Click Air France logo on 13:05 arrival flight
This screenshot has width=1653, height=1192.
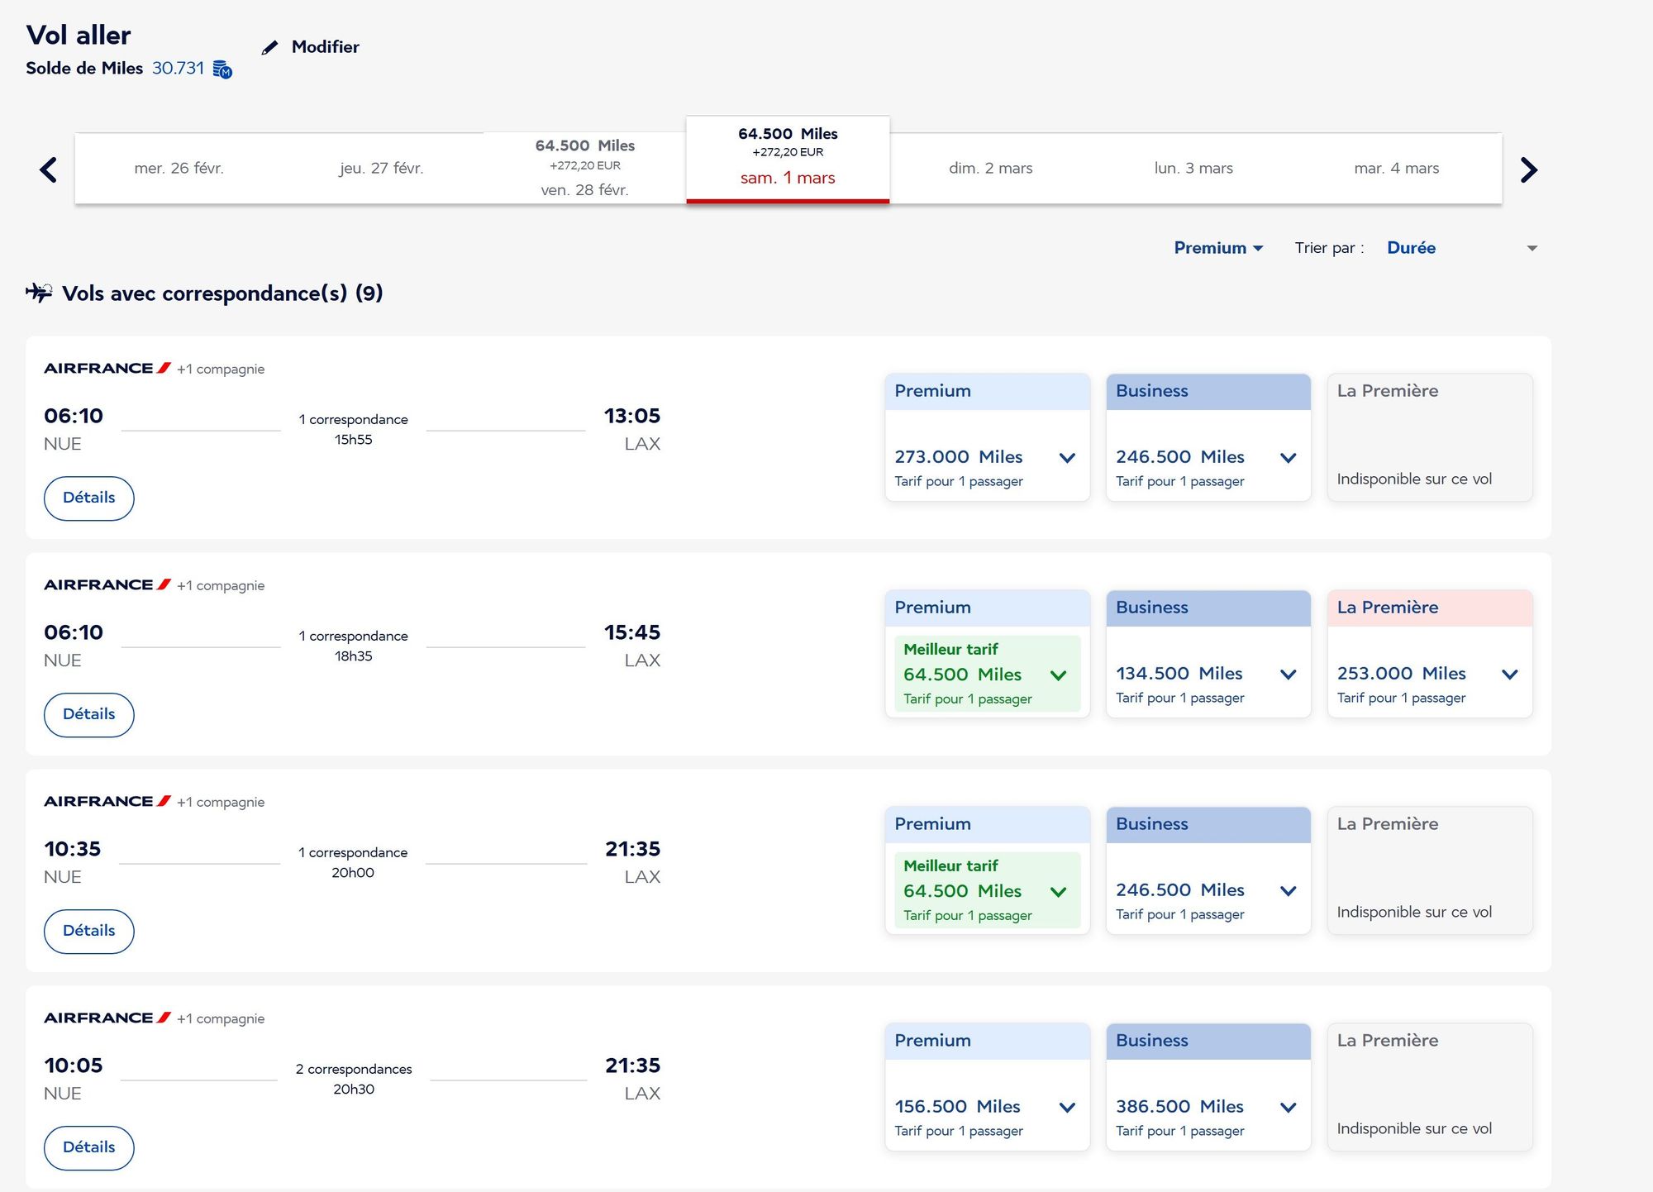pos(107,369)
